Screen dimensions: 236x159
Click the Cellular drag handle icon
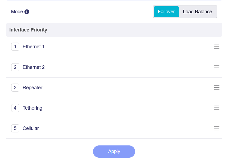pos(217,128)
